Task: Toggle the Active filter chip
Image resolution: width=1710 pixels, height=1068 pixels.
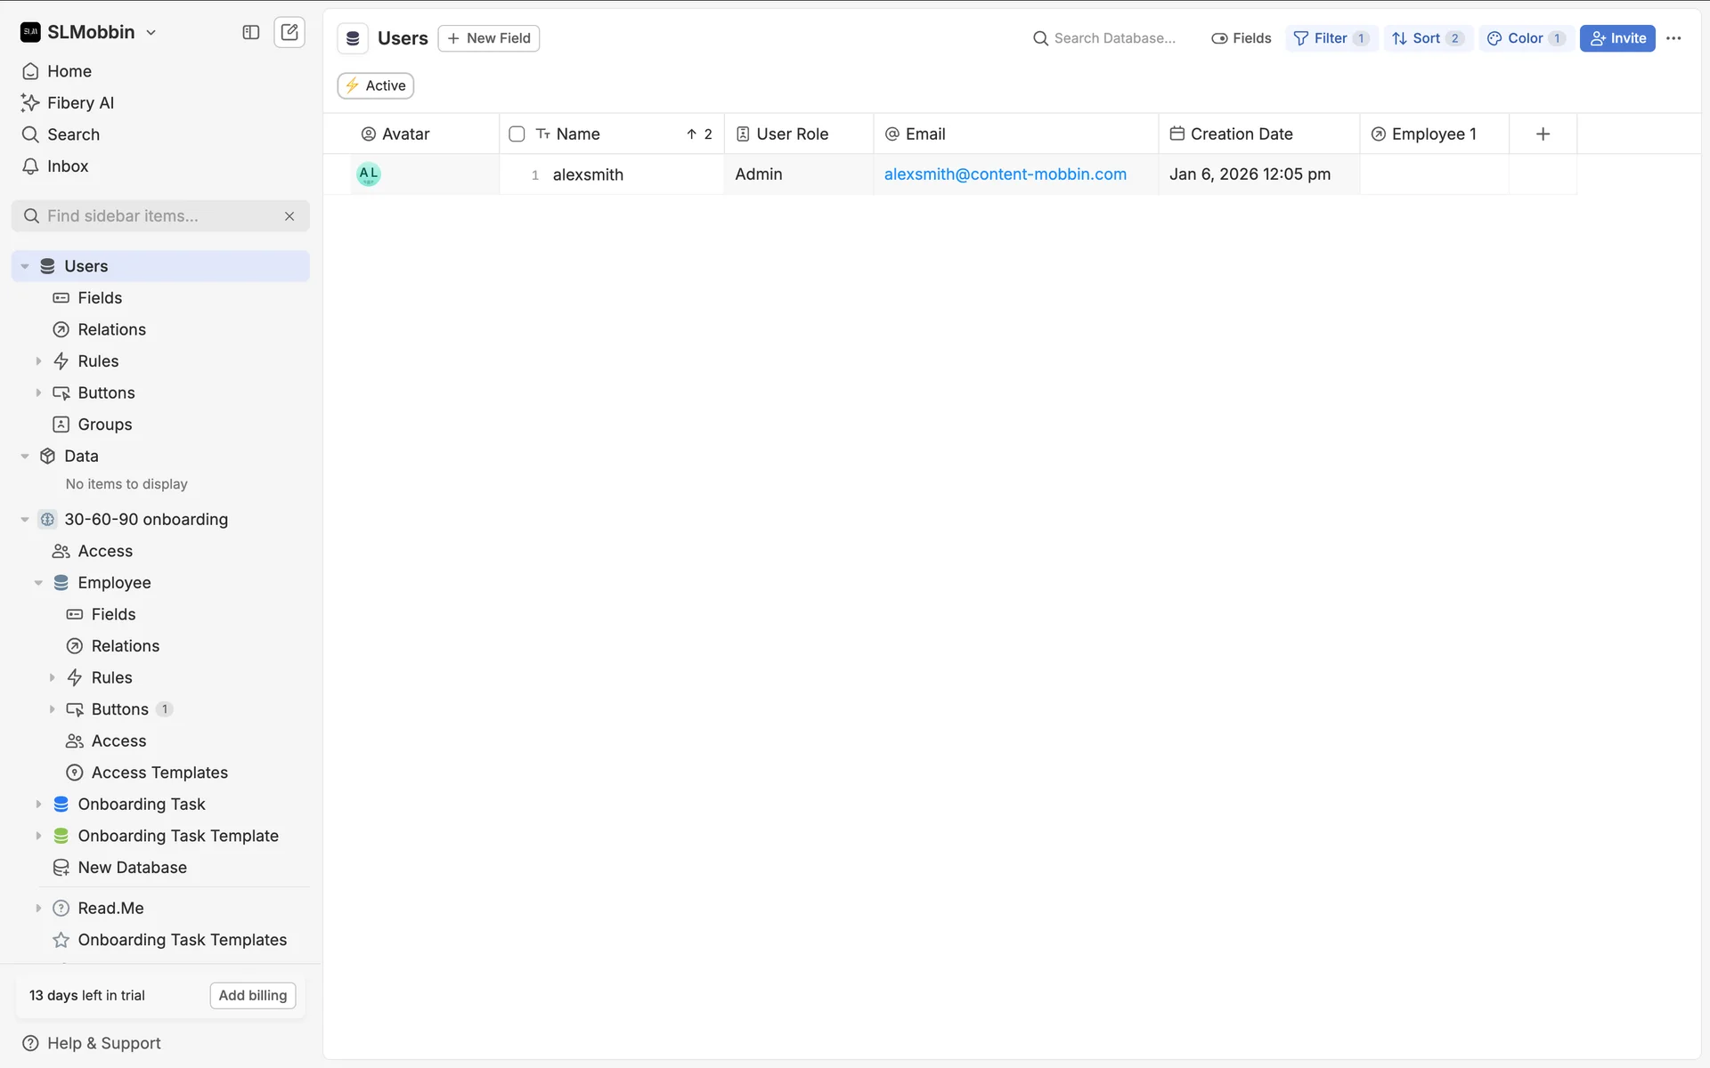Action: click(376, 85)
